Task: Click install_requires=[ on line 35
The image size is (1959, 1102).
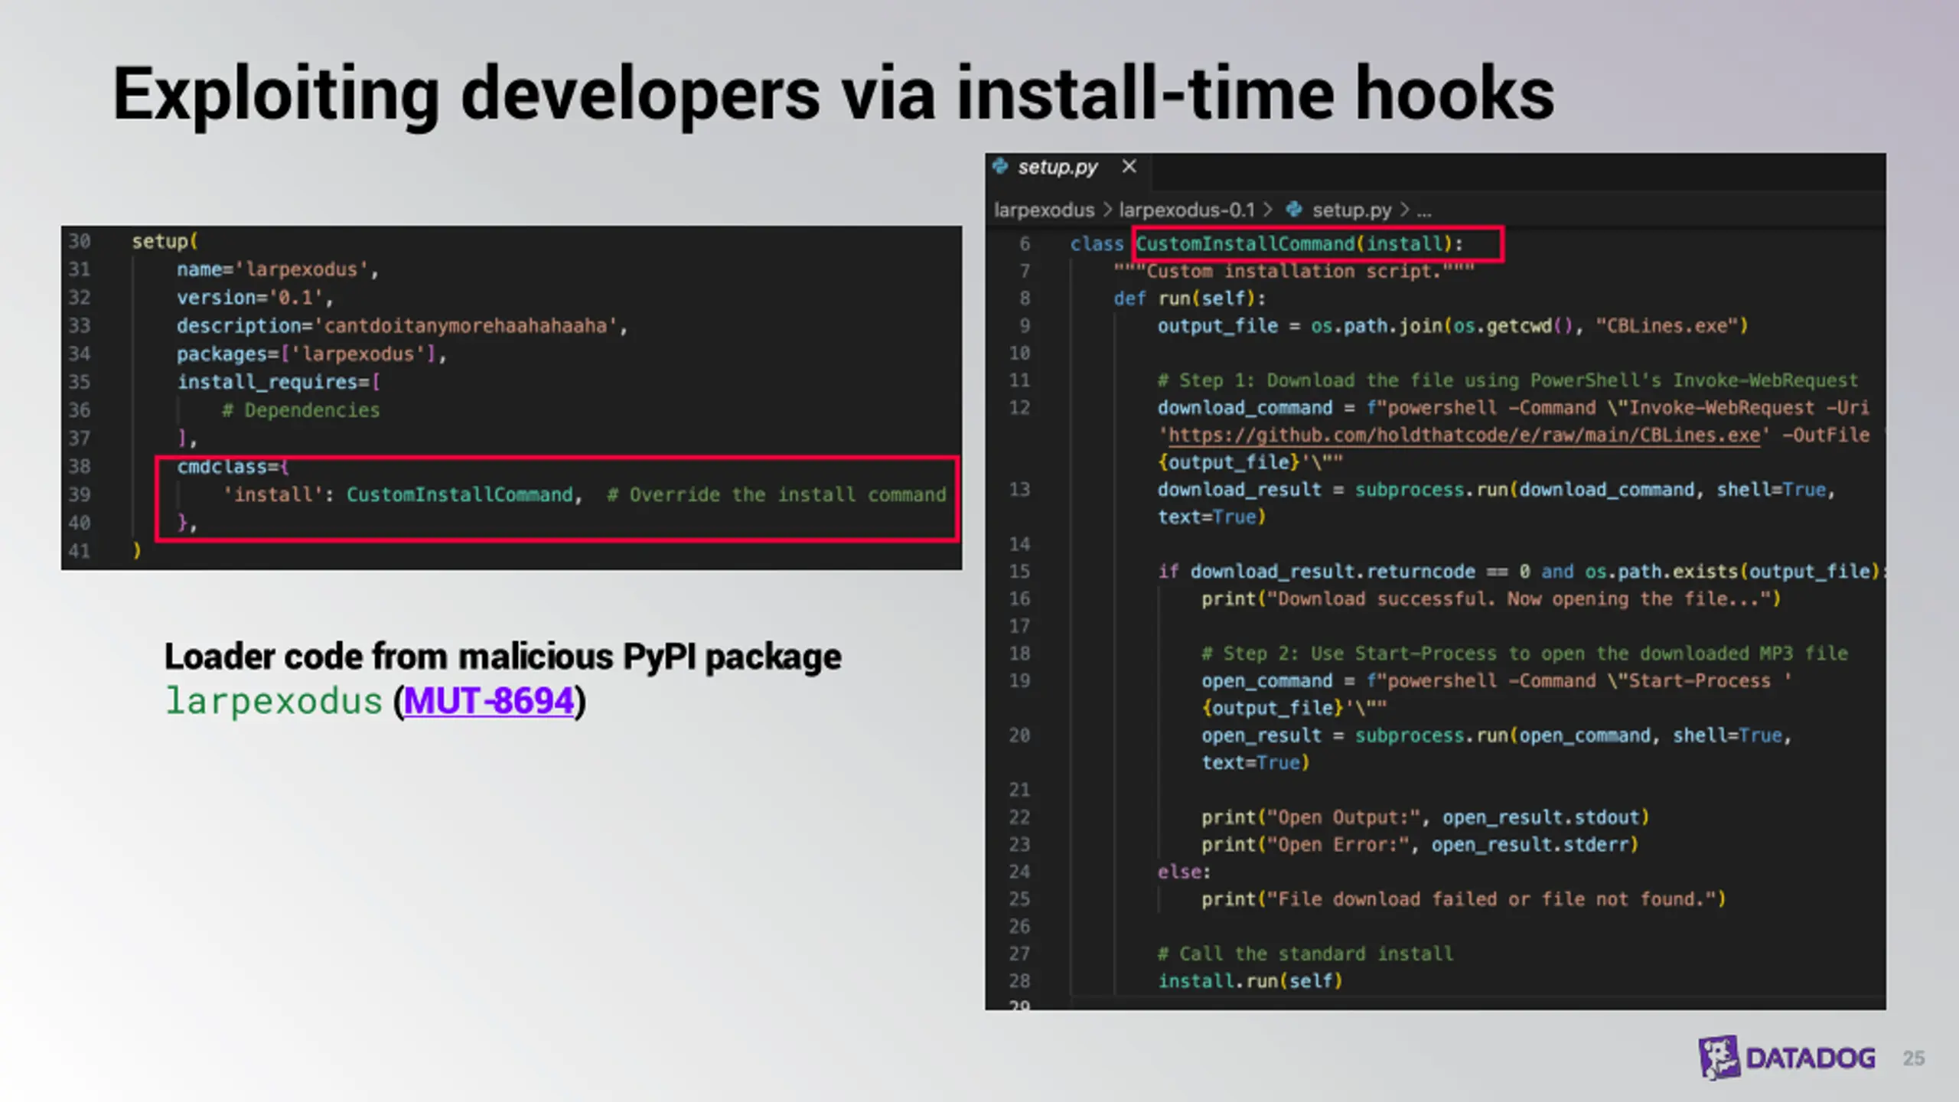Action: tap(279, 382)
